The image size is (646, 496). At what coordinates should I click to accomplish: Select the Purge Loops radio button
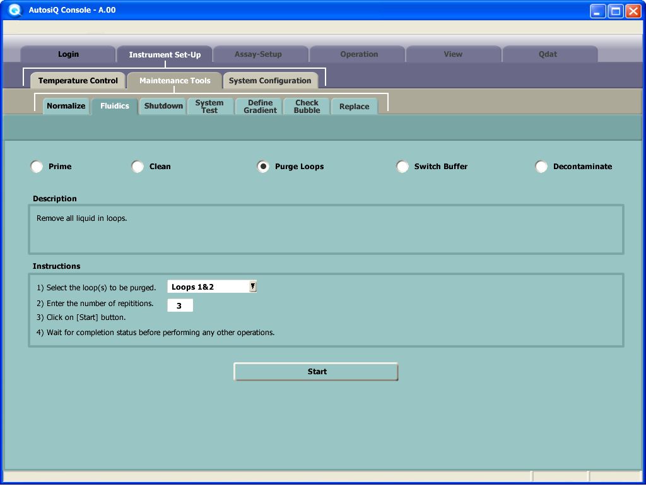click(263, 167)
